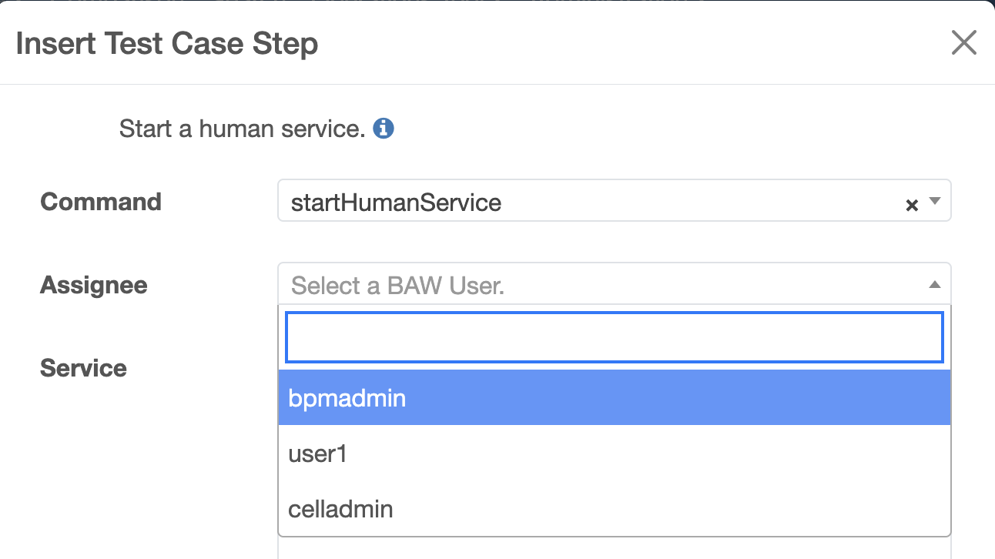The height and width of the screenshot is (559, 995).
Task: Focus the user search box in dropdown
Action: (615, 337)
